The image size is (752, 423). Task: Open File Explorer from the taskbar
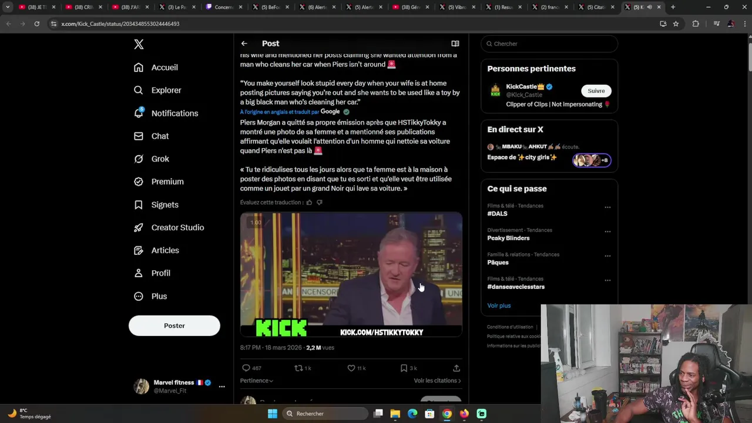(395, 414)
